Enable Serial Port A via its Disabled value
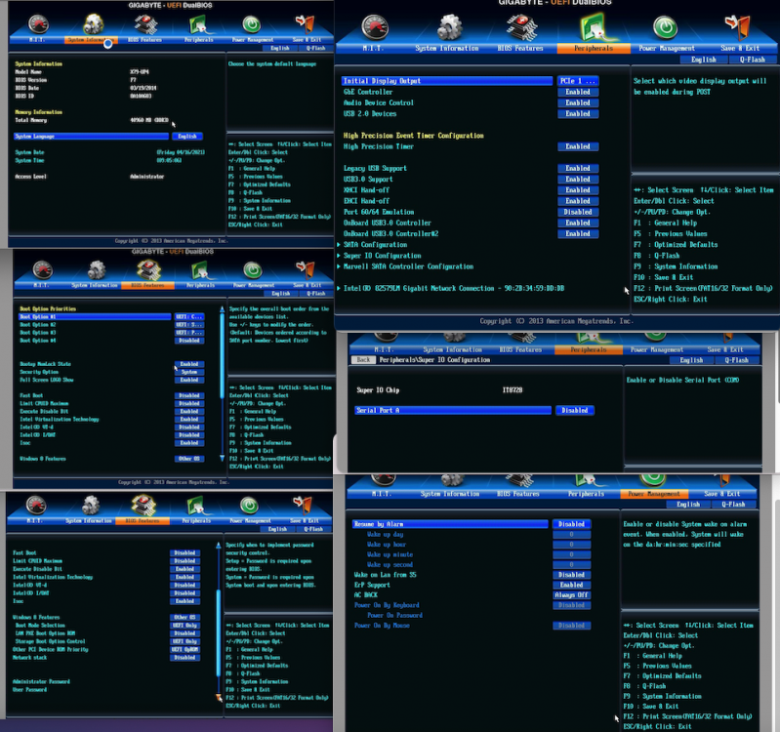780x732 pixels. point(575,410)
